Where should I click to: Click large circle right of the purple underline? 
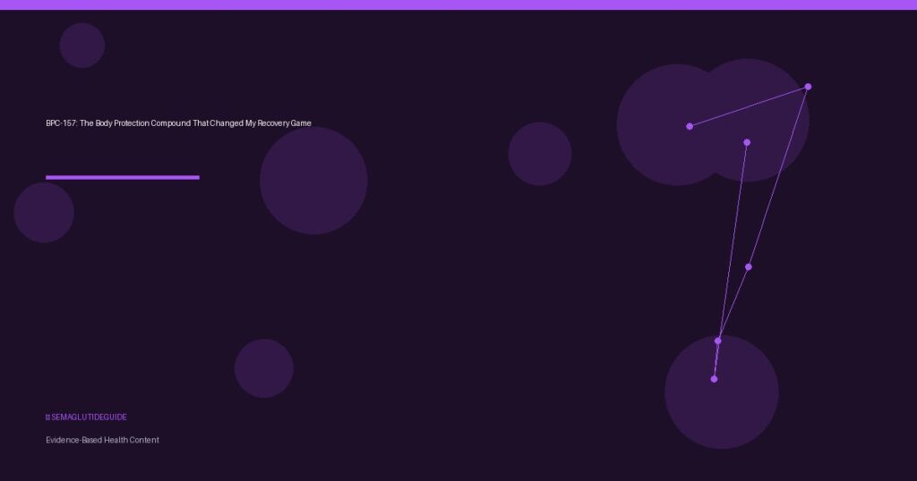[313, 181]
